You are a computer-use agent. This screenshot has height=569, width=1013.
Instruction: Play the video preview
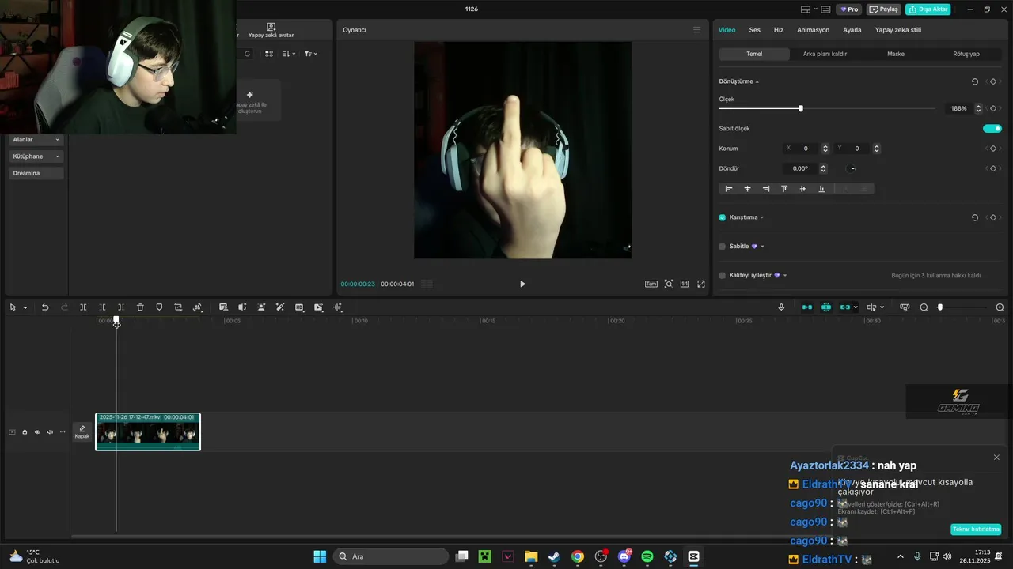coord(522,284)
